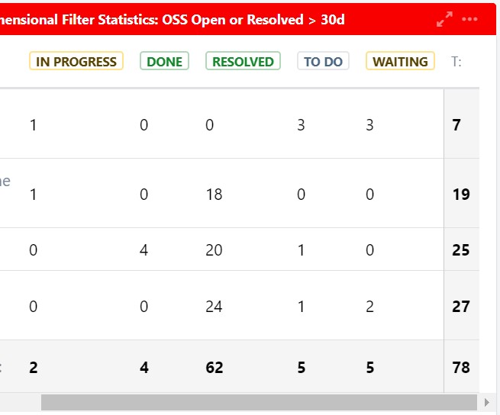
Task: Maximize the Filter Statistics gadget
Action: pyautogui.click(x=444, y=19)
